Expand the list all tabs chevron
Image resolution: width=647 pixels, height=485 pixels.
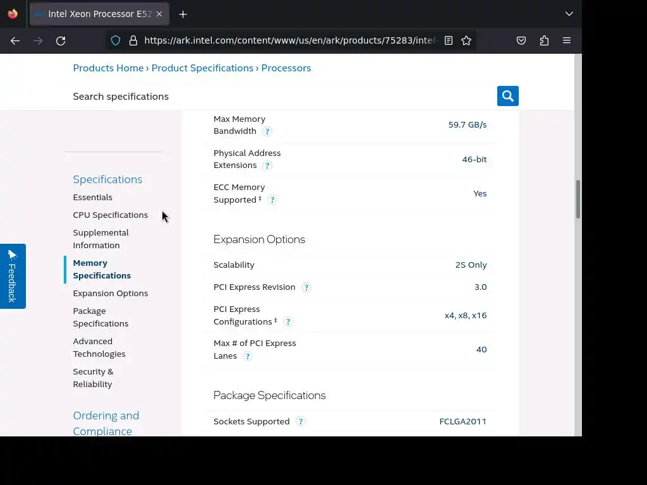(569, 14)
